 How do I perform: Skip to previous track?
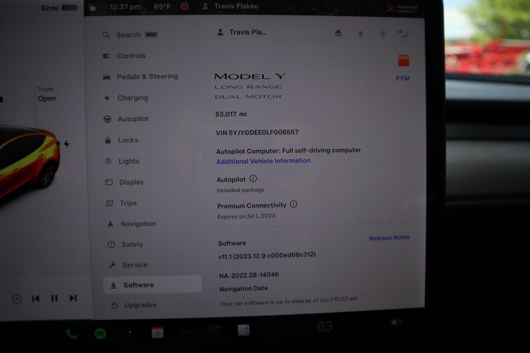point(35,299)
